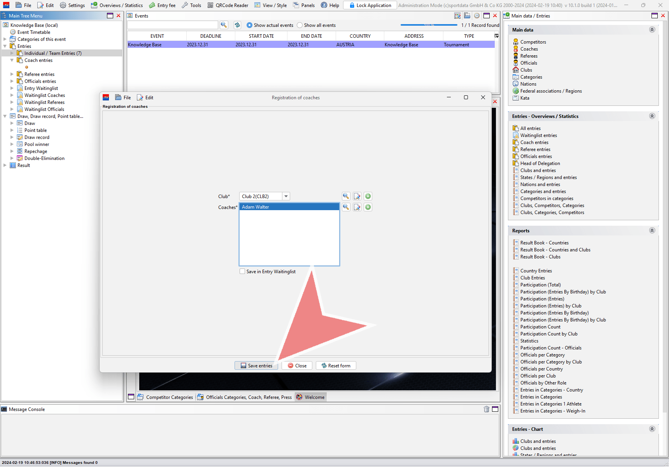Collapse the Main data section
The image size is (669, 467).
pos(652,30)
